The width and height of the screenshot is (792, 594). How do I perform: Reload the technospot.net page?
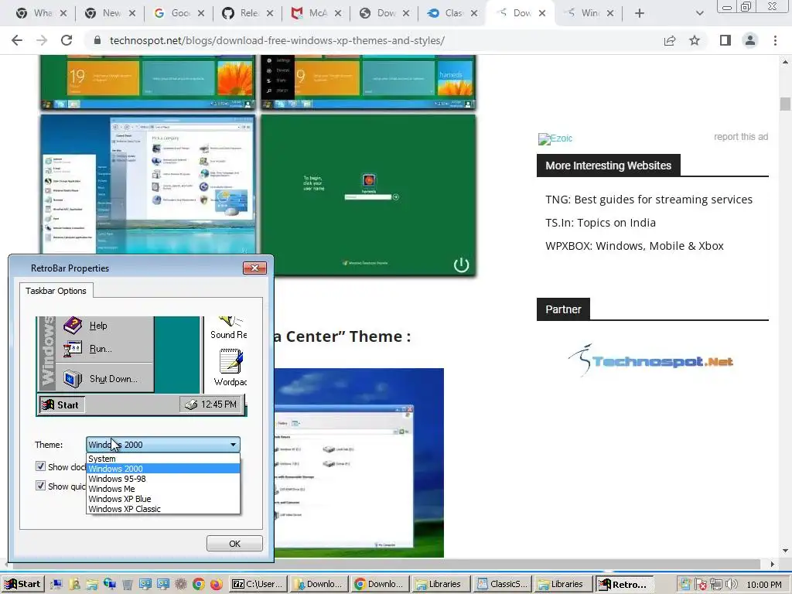click(67, 40)
